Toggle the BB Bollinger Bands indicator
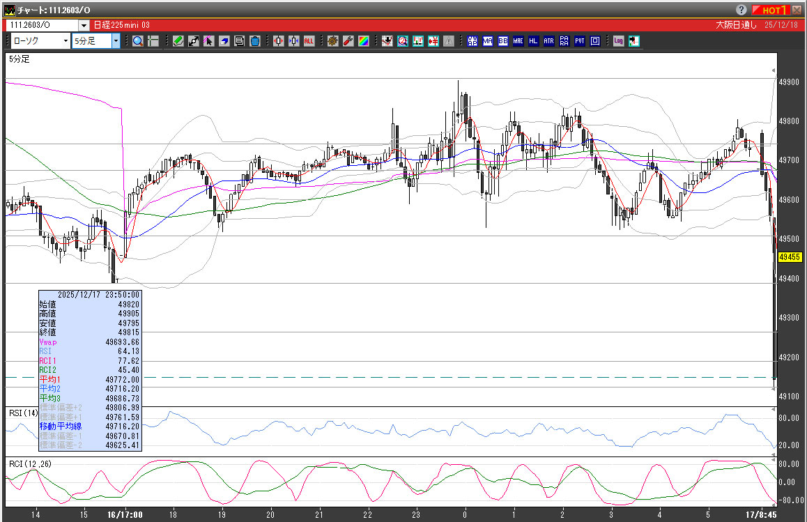The width and height of the screenshot is (807, 522). (502, 41)
